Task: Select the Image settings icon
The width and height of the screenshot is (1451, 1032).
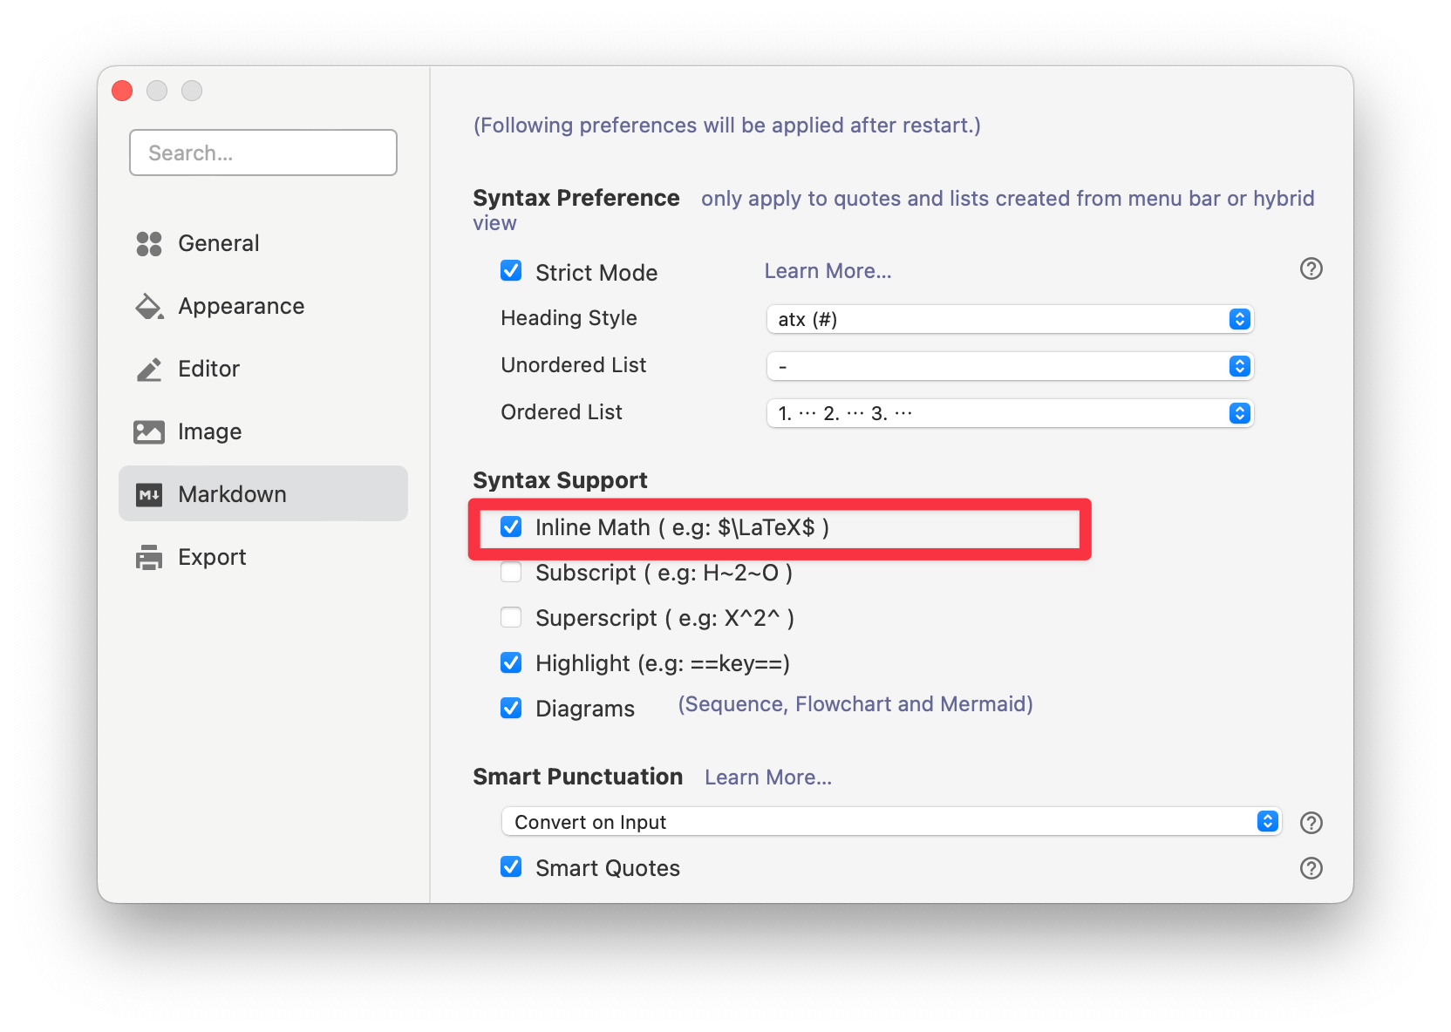Action: click(x=148, y=431)
